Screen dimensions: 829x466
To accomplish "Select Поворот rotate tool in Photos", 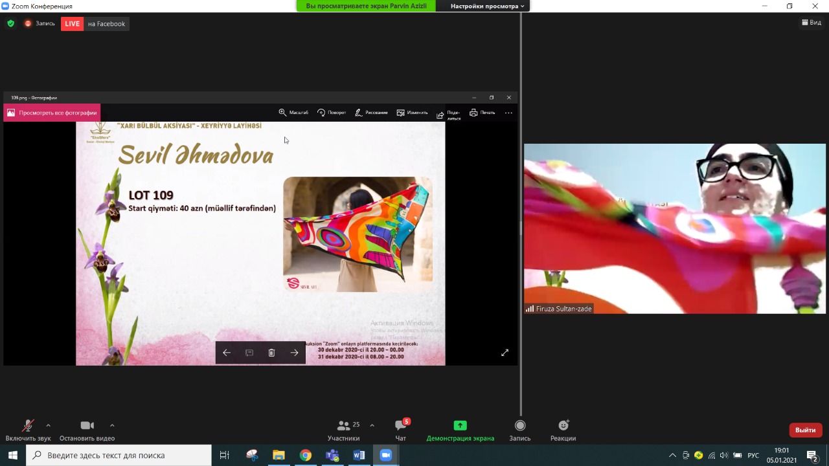I will click(332, 113).
